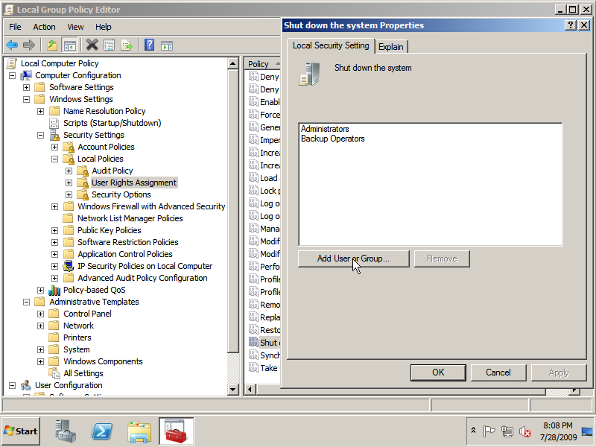The height and width of the screenshot is (447, 596).
Task: Go up one level with the folder icon
Action: coord(52,45)
